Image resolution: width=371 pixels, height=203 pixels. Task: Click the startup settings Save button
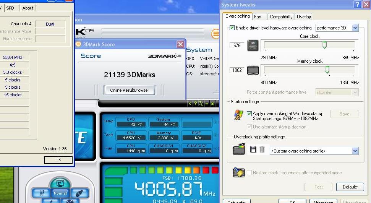pos(344,114)
